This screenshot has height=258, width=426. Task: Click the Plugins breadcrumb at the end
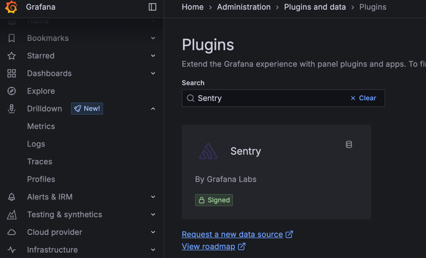tap(373, 7)
